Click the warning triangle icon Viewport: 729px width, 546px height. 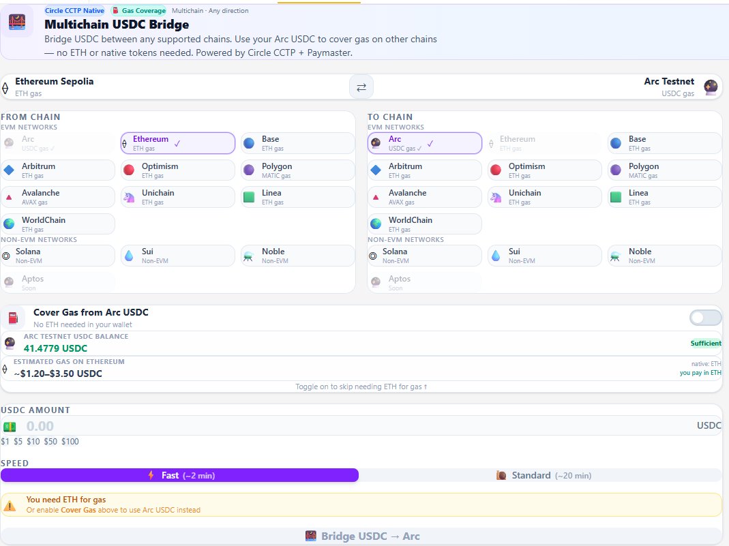click(10, 506)
